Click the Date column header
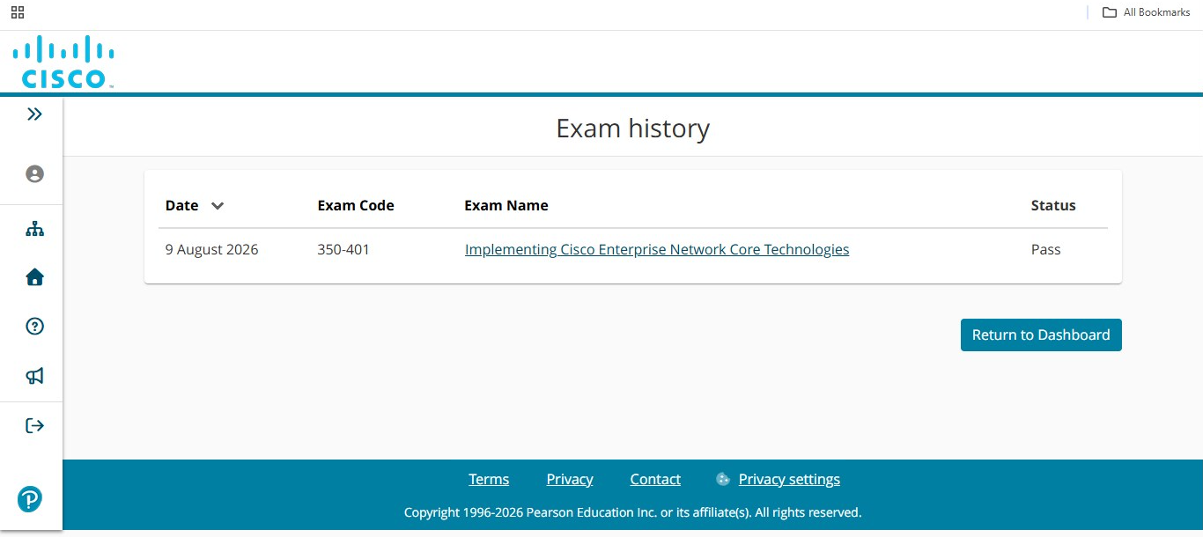The image size is (1203, 537). pos(182,205)
